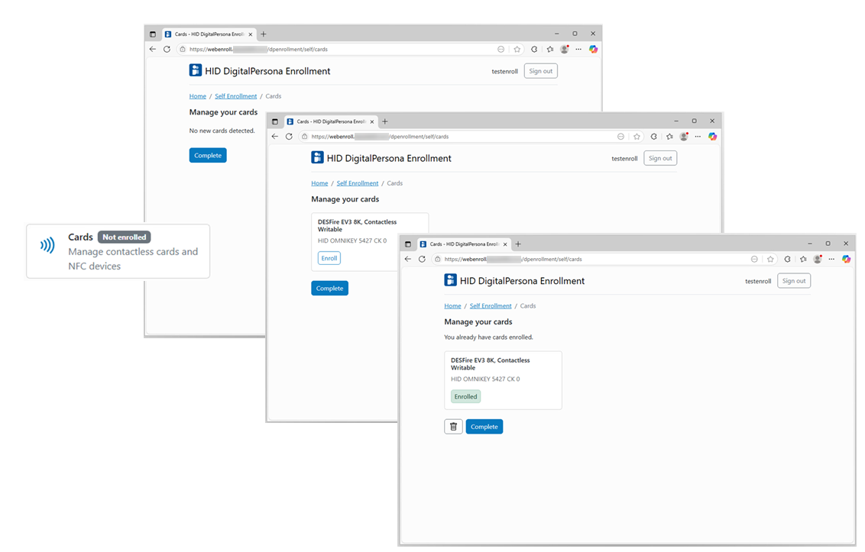Open the three-dot browser menu in the rear window
The height and width of the screenshot is (552, 865).
pos(578,50)
